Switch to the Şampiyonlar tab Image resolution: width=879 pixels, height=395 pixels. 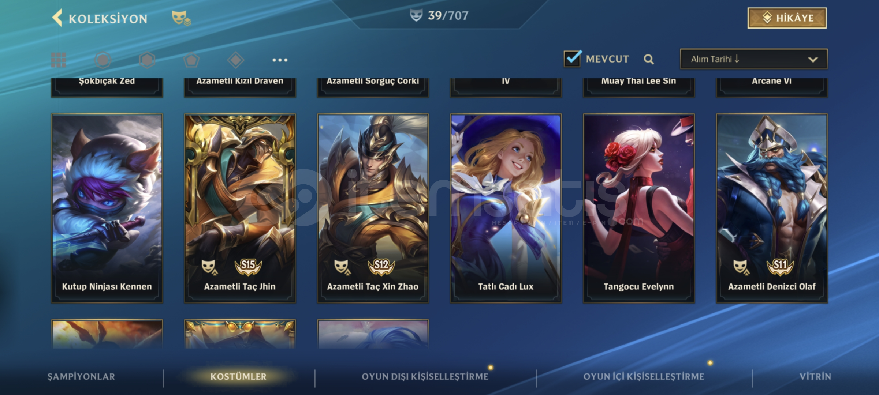[x=81, y=376]
